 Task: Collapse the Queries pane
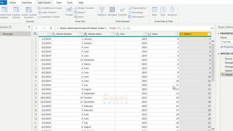click(x=29, y=27)
